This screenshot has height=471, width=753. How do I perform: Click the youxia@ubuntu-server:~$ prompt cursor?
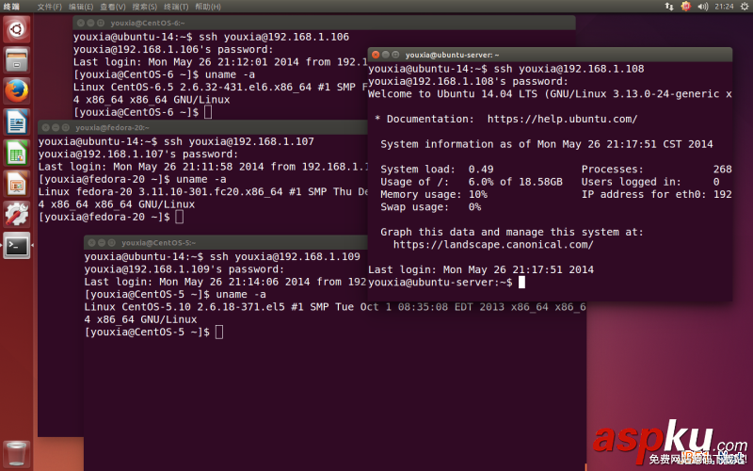pos(521,282)
